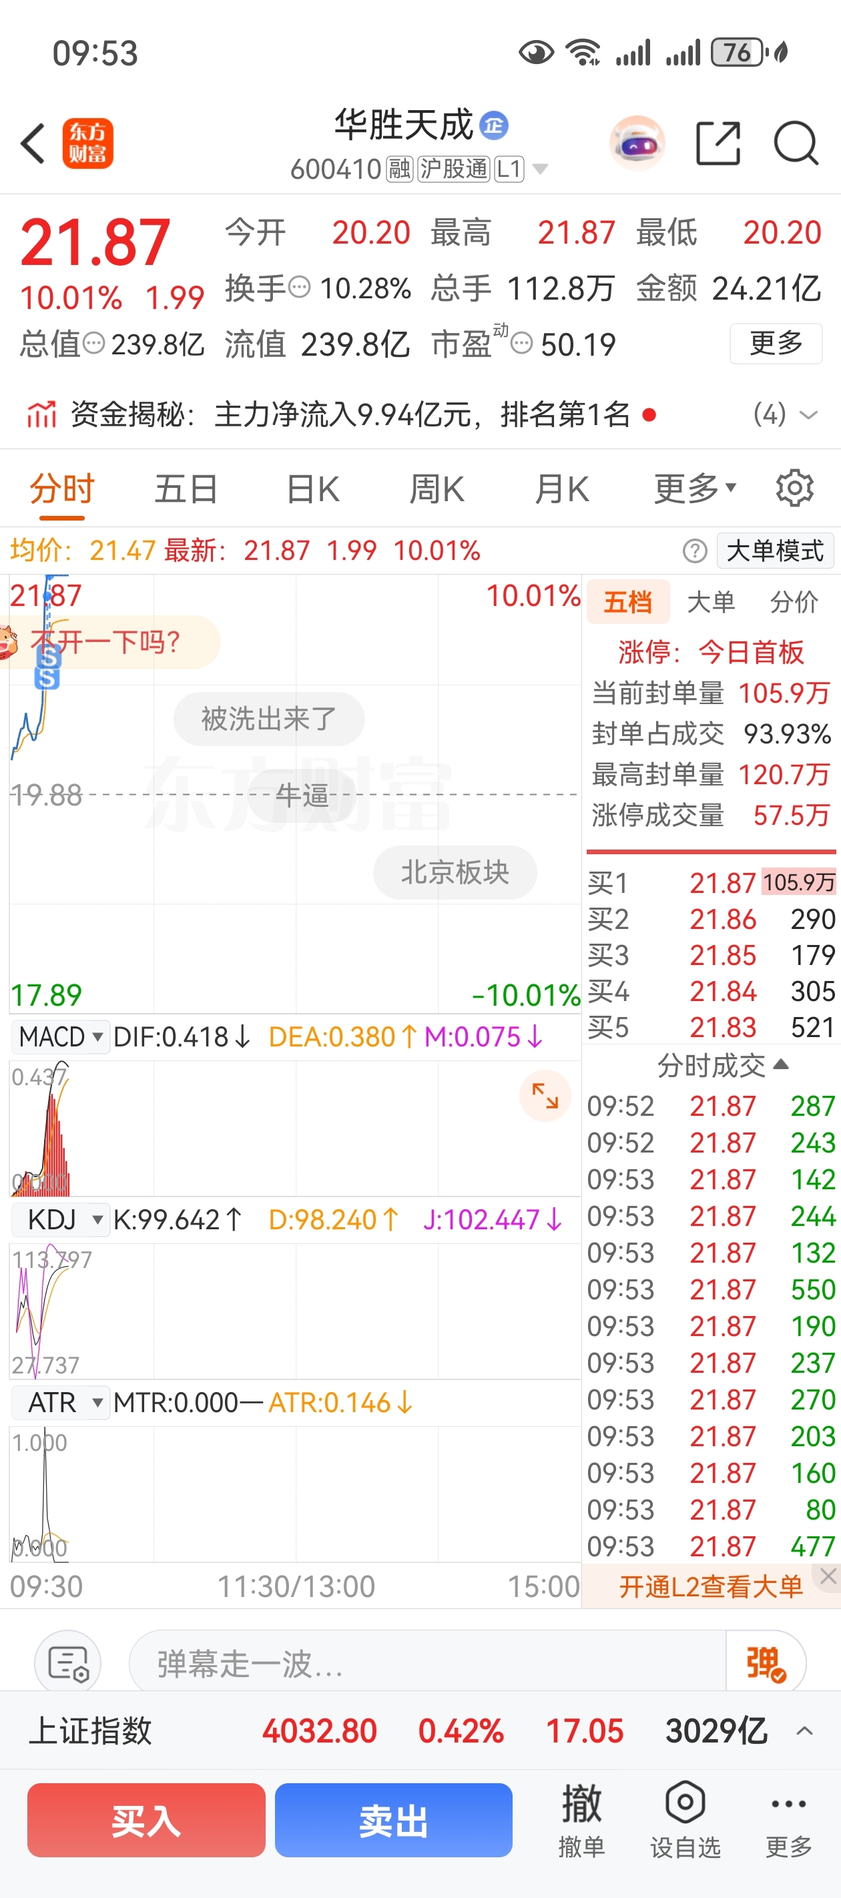Viewport: 841px width, 1898px height.
Task: Switch to the 月K tab
Action: (x=561, y=488)
